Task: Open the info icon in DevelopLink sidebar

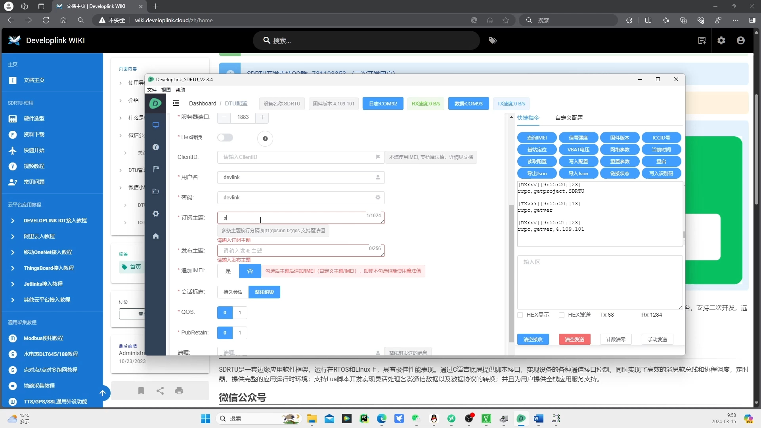Action: 156,147
